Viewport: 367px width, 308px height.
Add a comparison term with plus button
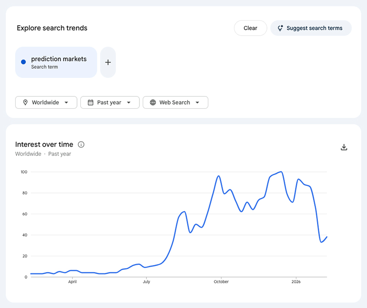(108, 62)
